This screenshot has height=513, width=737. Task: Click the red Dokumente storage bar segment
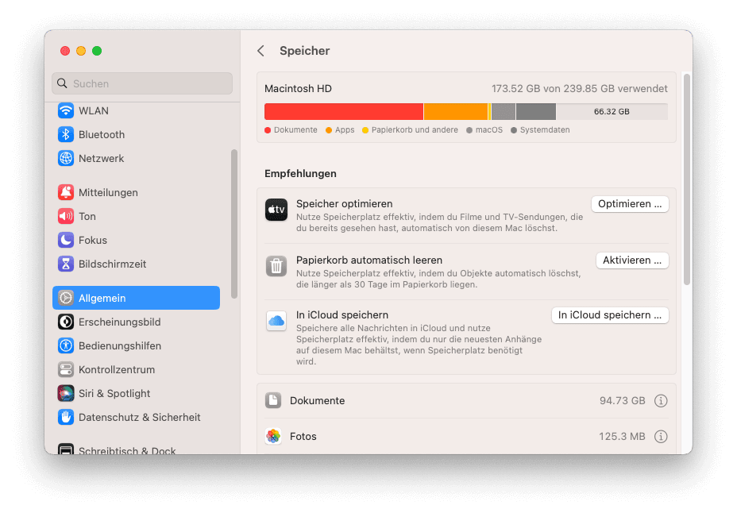343,112
